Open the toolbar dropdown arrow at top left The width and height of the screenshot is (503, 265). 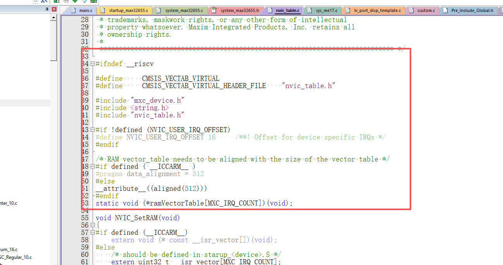point(36,2)
